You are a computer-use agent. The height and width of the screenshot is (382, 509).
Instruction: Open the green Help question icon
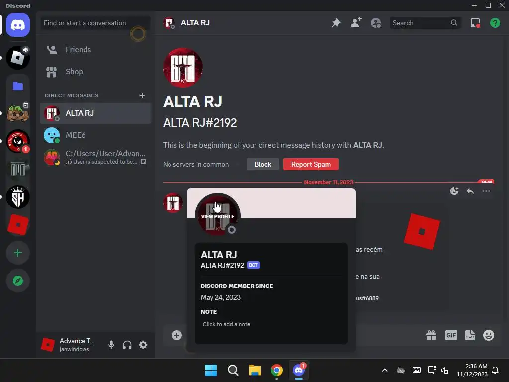tap(495, 23)
